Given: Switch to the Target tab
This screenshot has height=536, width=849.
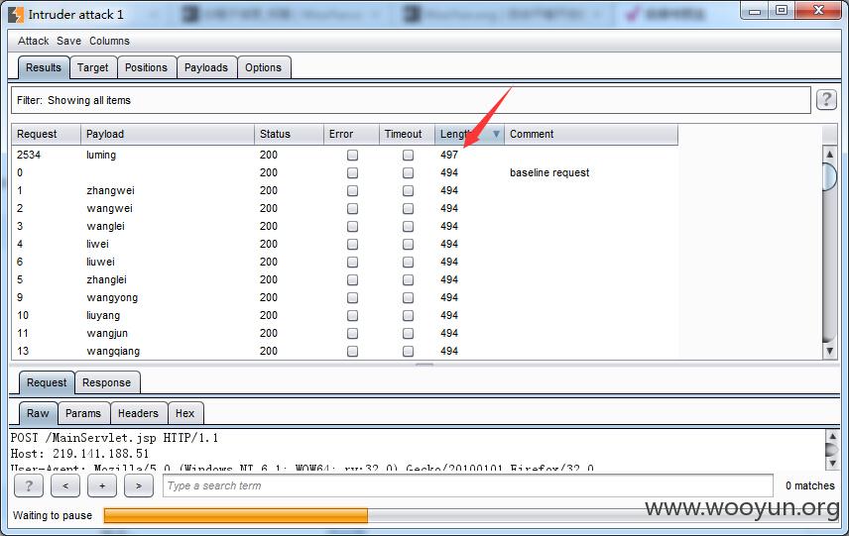Looking at the screenshot, I should tap(92, 67).
